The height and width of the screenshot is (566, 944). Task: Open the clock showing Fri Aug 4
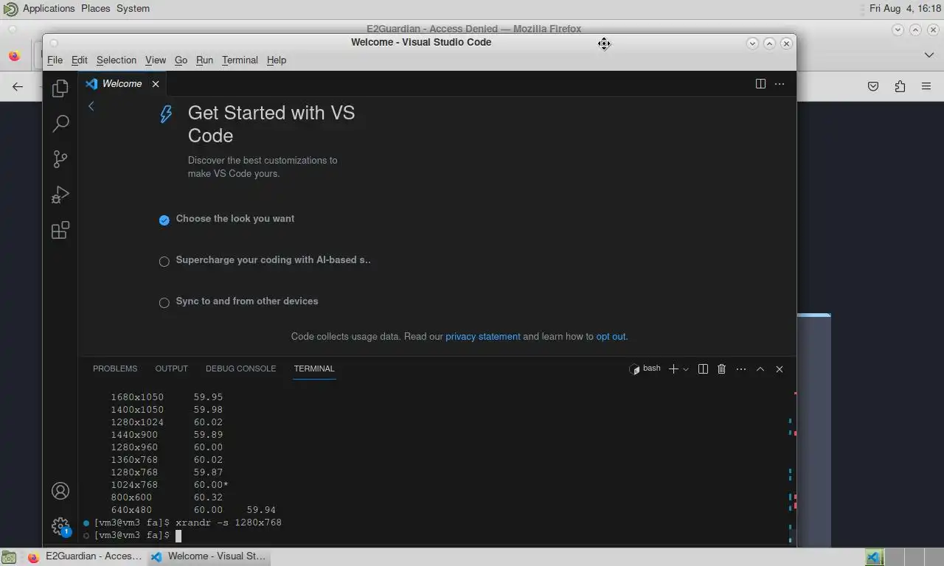pos(905,9)
